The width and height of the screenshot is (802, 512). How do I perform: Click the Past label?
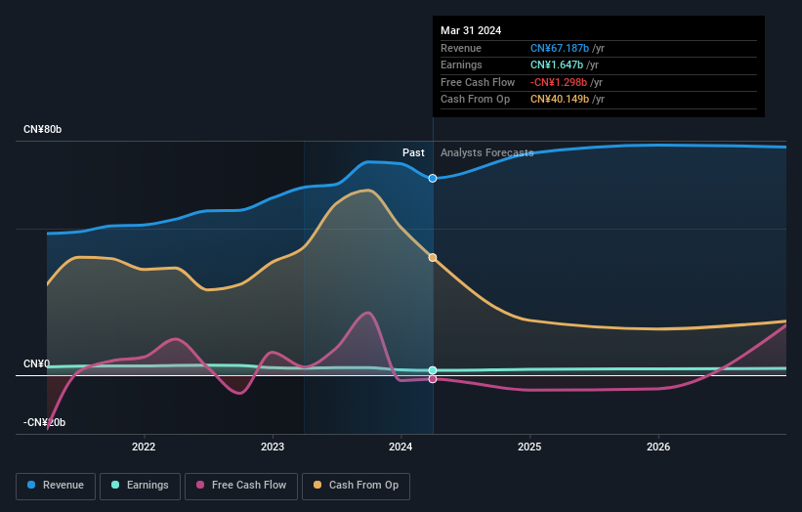413,152
